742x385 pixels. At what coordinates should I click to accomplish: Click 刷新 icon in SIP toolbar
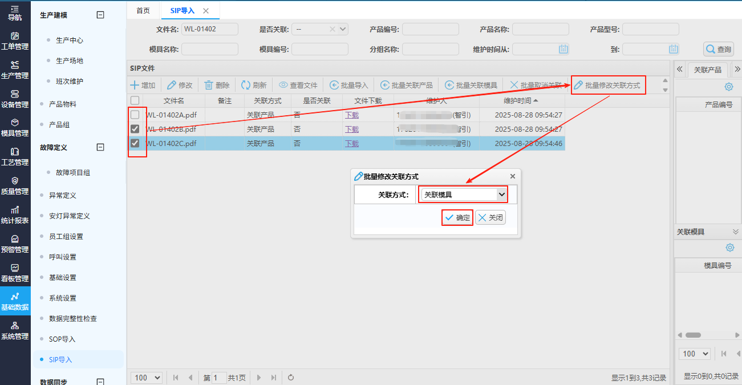pos(246,85)
